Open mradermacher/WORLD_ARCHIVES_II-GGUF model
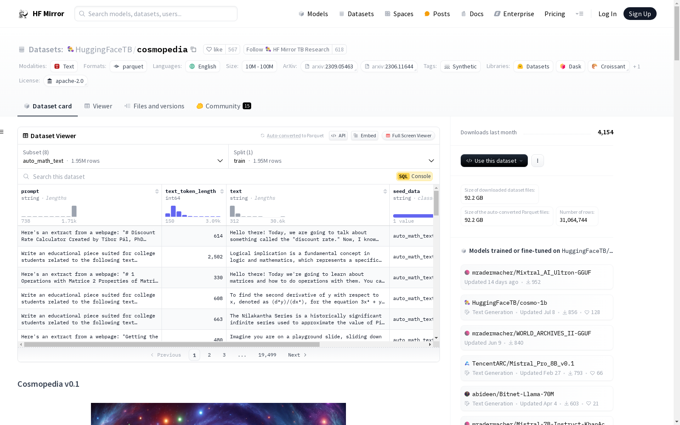This screenshot has height=425, width=680. pos(537,338)
